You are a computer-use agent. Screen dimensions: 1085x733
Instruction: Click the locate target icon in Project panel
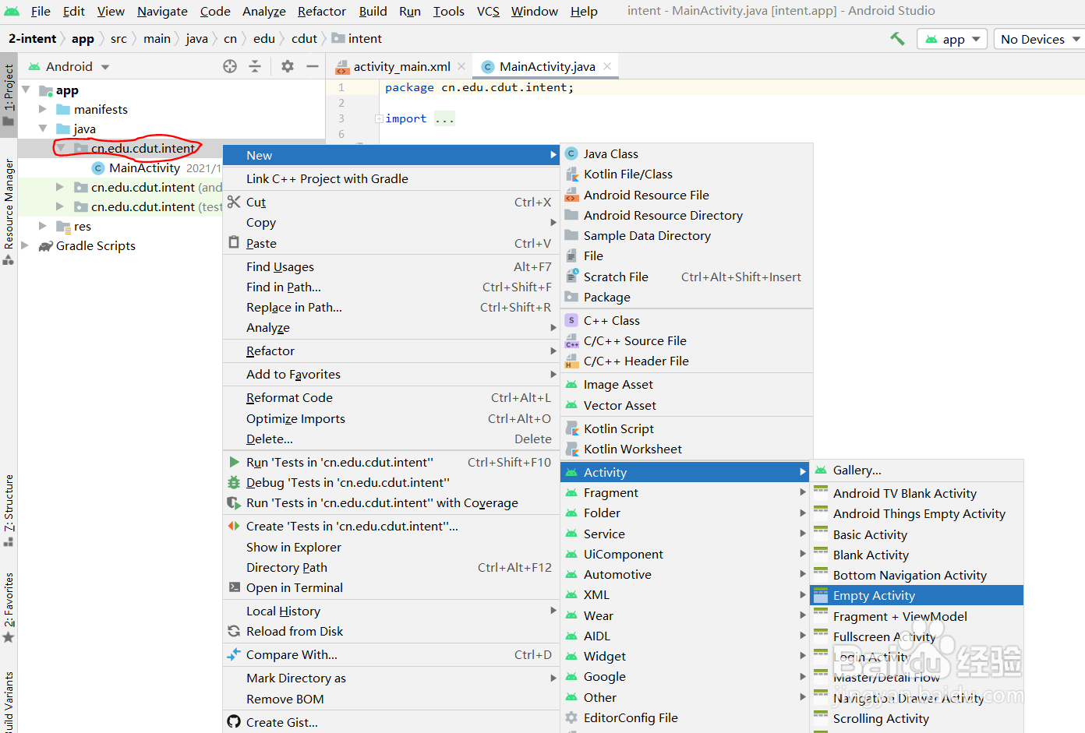coord(230,66)
